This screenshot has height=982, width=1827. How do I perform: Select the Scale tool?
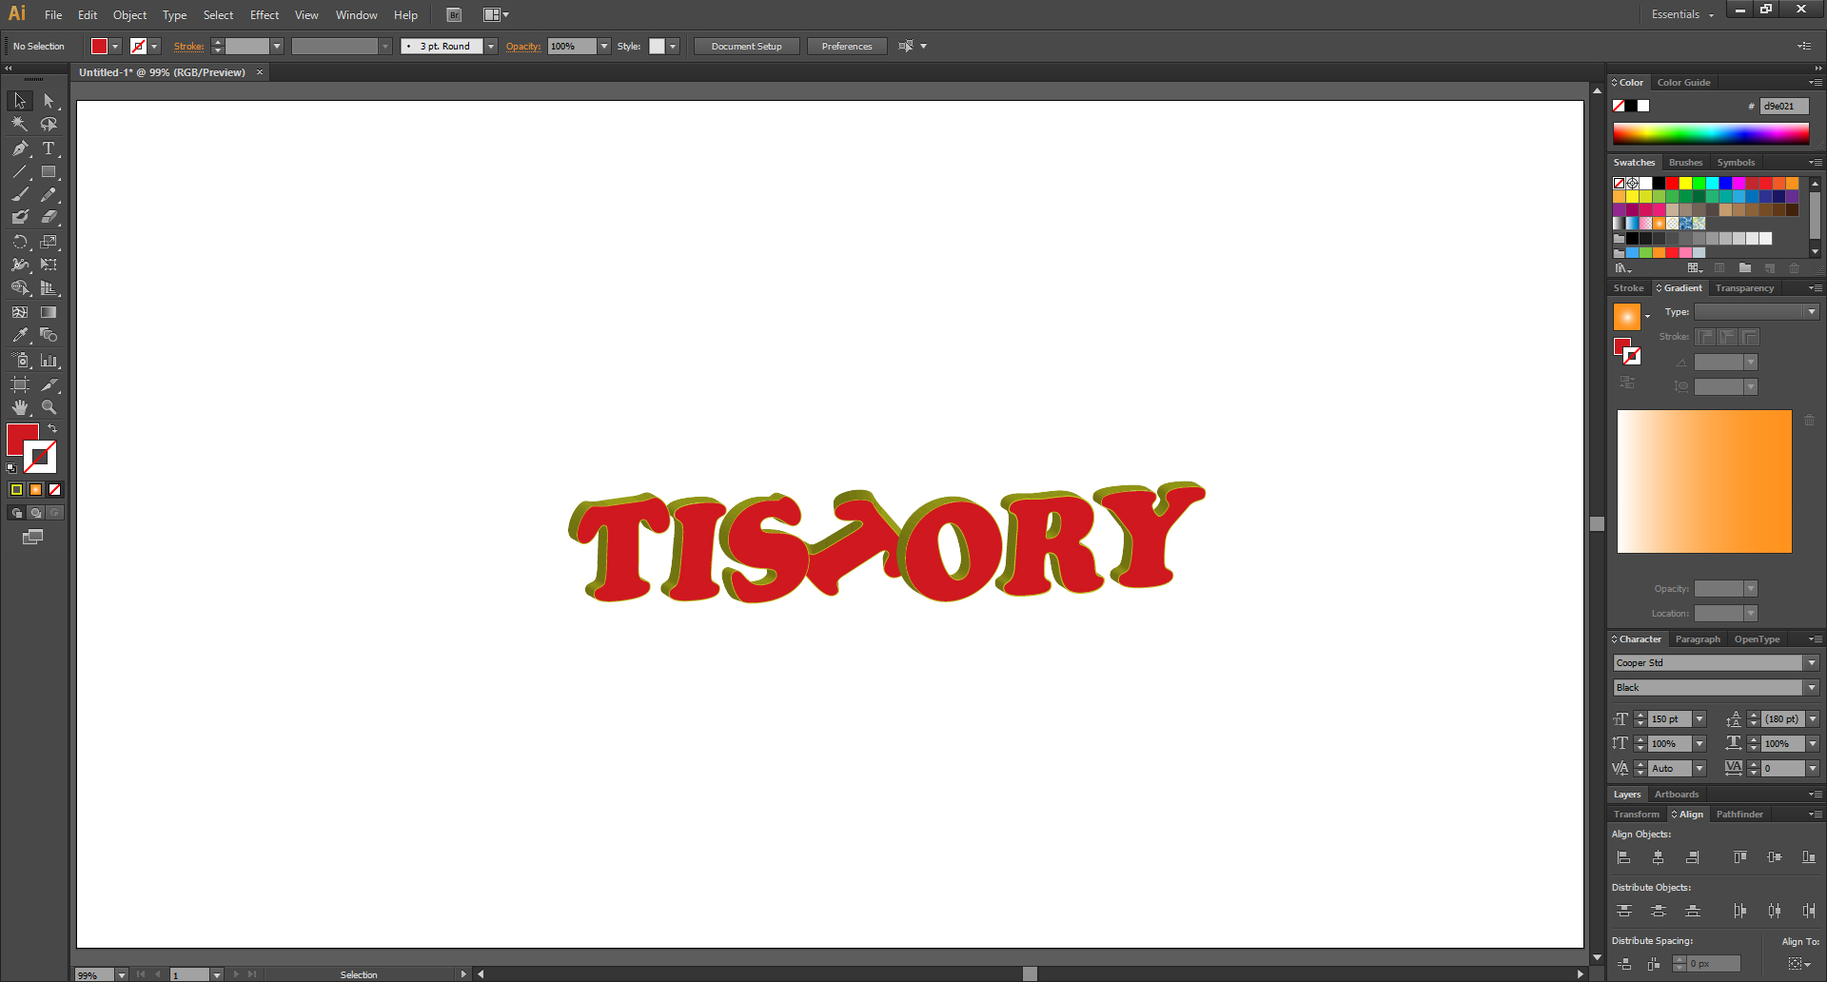point(49,242)
